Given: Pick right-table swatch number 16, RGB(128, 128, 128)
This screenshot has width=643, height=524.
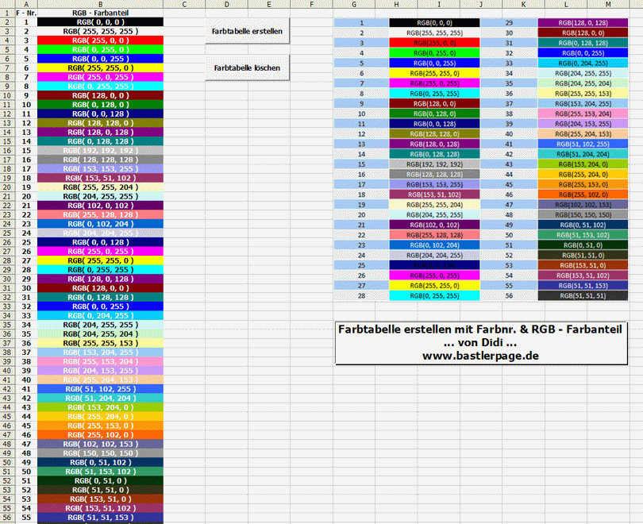Looking at the screenshot, I should (435, 175).
